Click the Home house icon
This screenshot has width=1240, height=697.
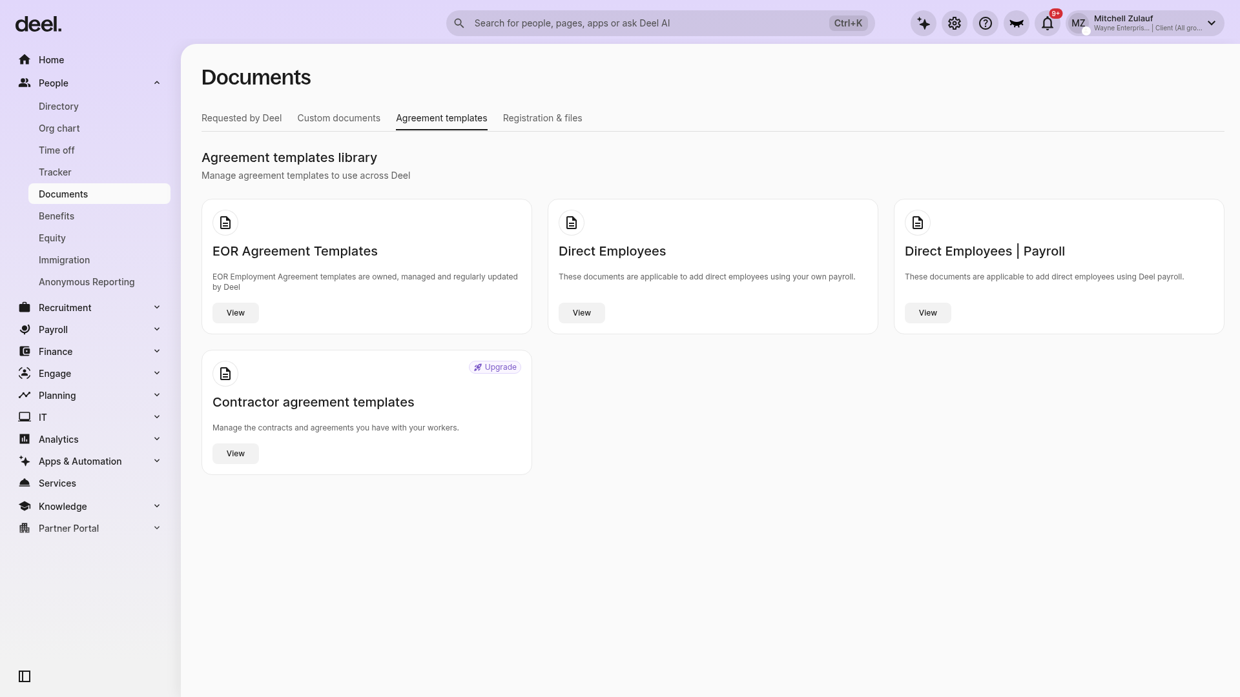point(25,60)
